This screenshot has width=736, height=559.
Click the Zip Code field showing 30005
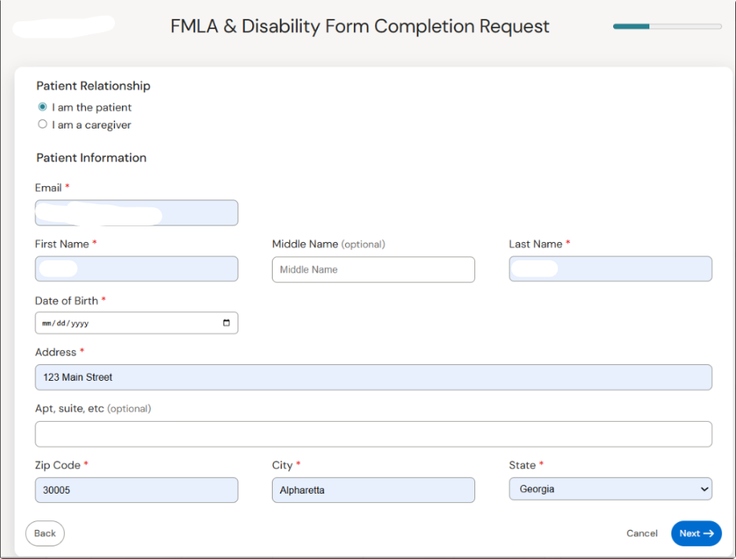(136, 490)
